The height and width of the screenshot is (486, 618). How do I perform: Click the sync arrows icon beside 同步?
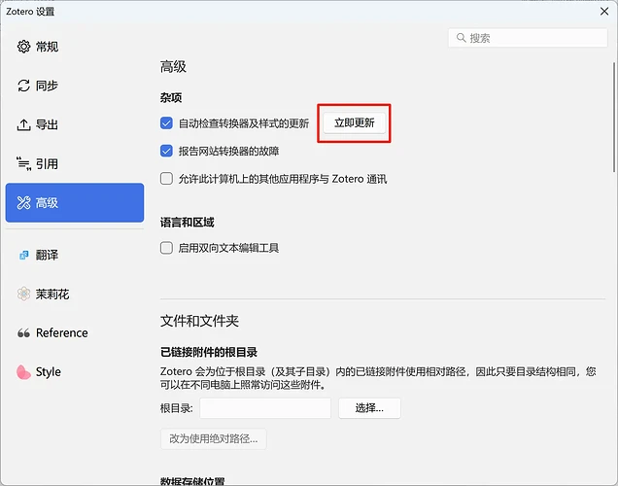(23, 86)
